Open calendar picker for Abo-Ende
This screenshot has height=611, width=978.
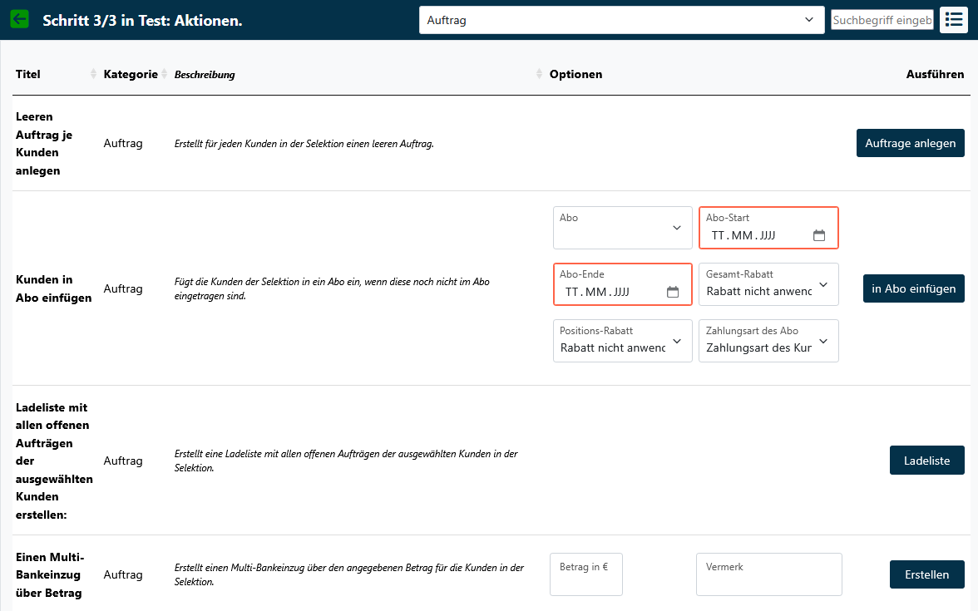[x=673, y=292]
